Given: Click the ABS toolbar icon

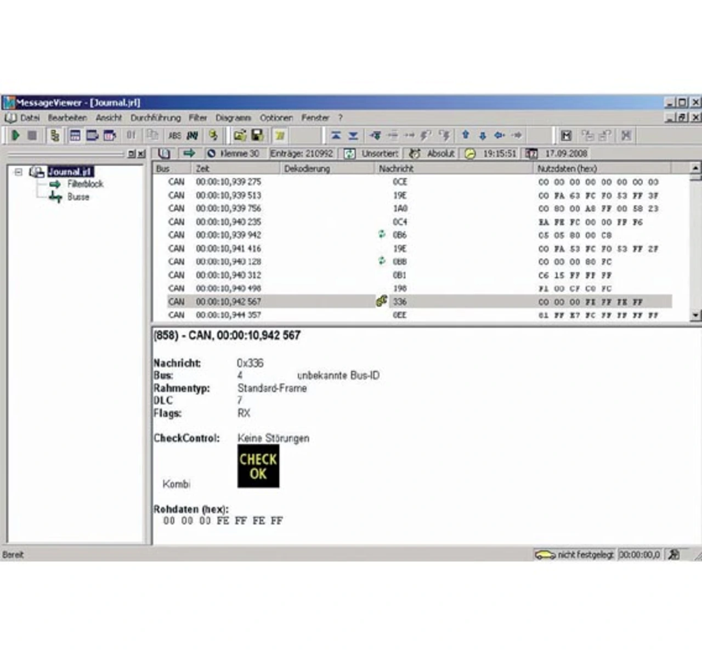Looking at the screenshot, I should (x=174, y=136).
